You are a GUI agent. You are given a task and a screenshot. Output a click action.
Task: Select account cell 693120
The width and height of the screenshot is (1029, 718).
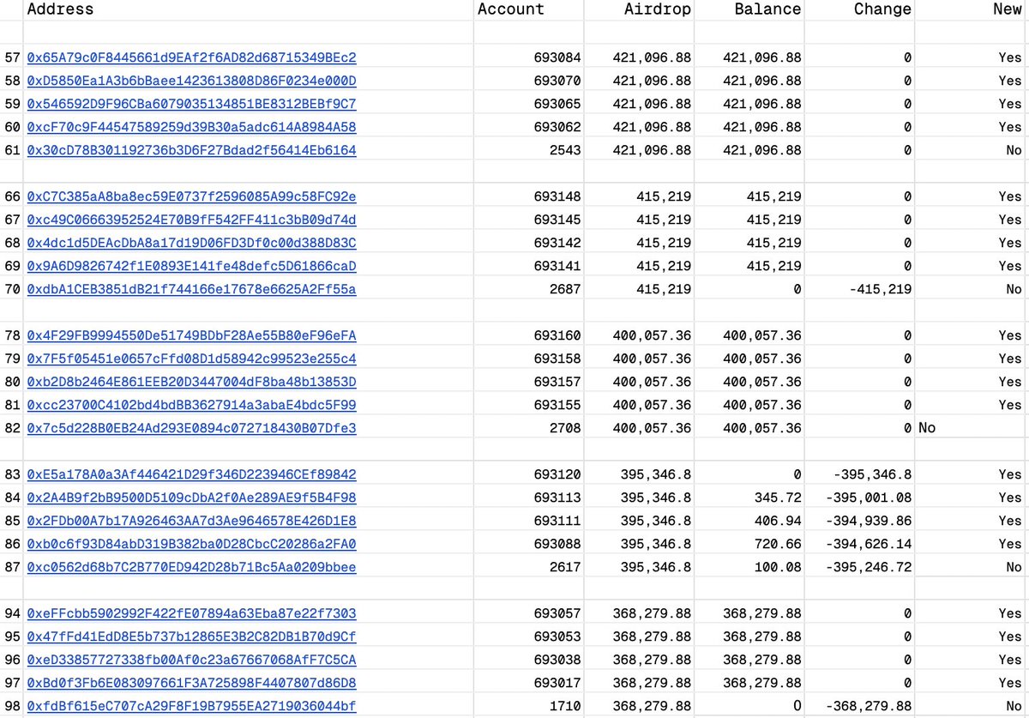point(557,474)
